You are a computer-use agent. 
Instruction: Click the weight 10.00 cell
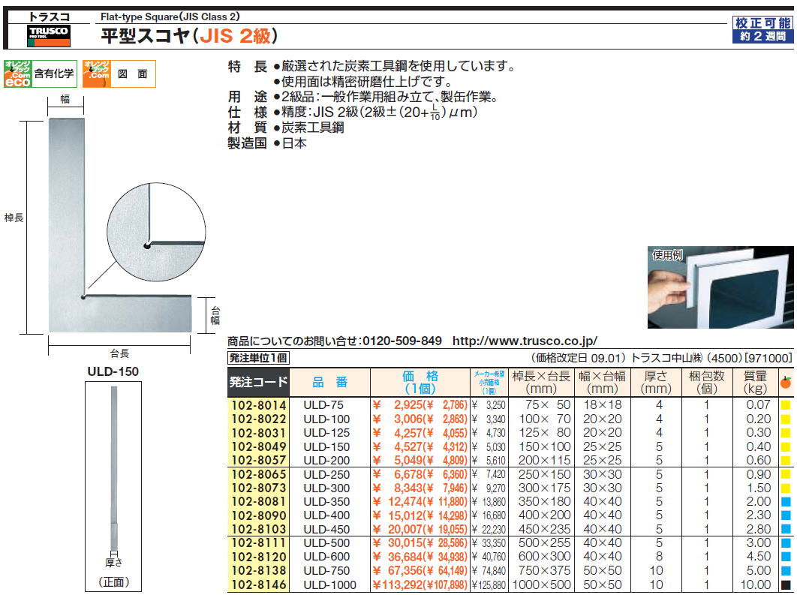coord(755,584)
